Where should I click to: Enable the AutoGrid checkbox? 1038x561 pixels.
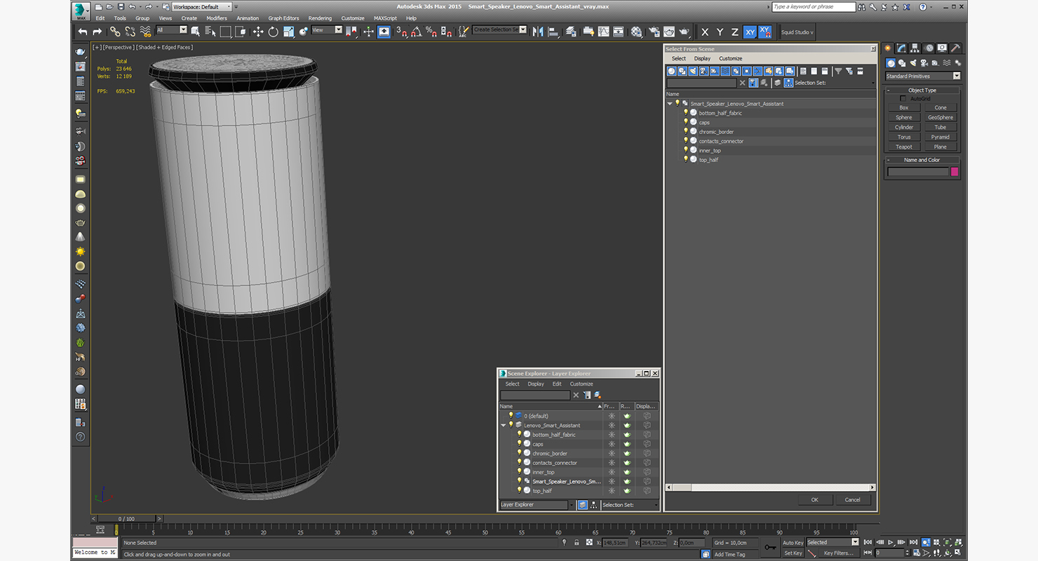point(903,99)
